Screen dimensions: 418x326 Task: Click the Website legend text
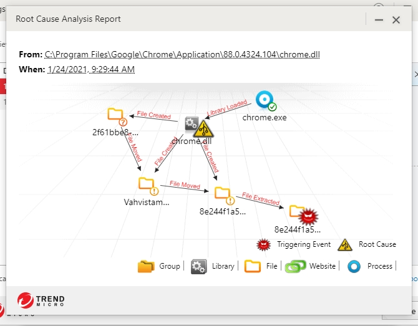[x=323, y=266]
